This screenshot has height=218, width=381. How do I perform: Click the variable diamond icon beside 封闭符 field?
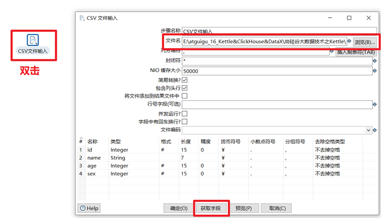pos(375,61)
